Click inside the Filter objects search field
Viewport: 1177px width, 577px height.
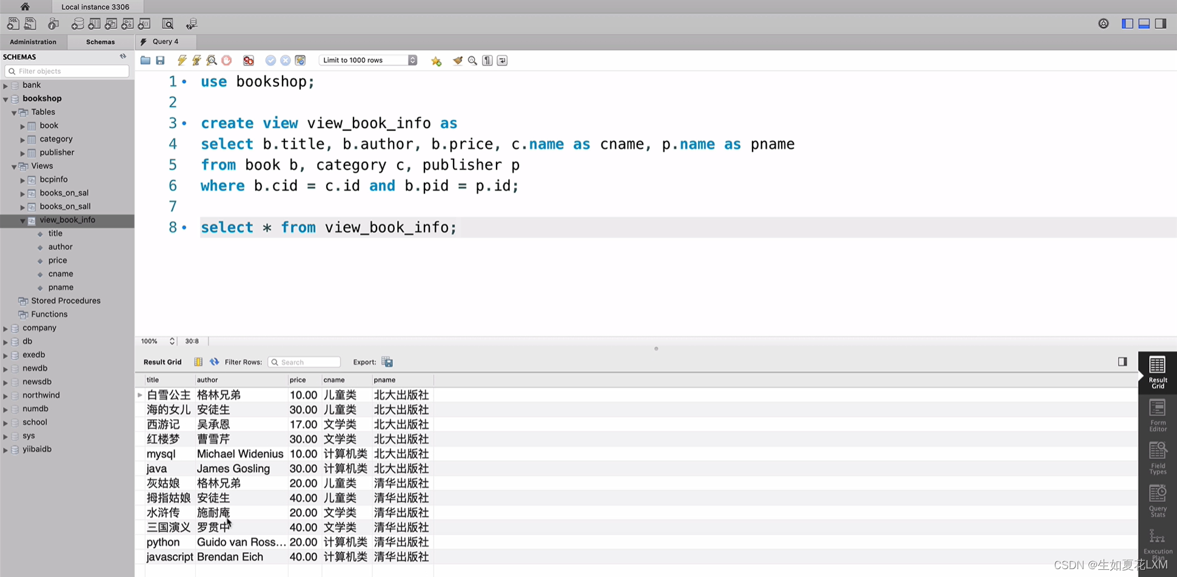[x=67, y=71]
